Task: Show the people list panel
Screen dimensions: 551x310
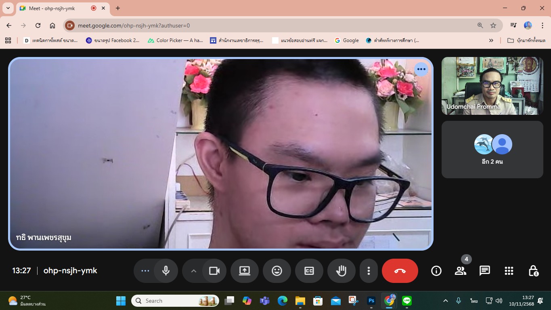Action: click(x=461, y=271)
